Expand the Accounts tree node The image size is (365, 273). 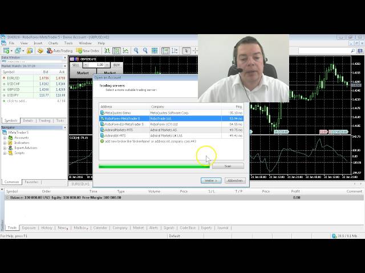5,138
